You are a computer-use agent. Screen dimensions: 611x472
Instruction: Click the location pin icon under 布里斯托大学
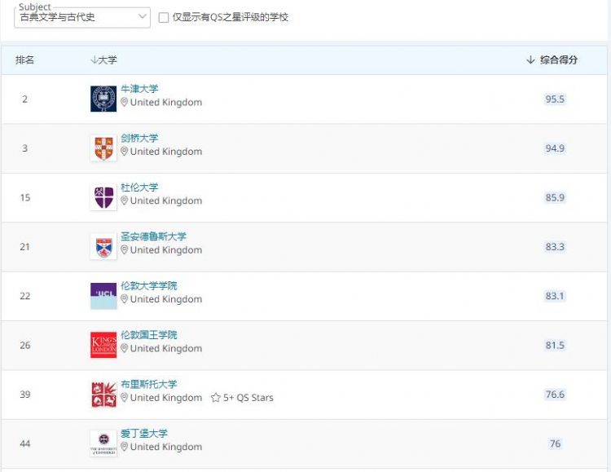click(x=125, y=398)
